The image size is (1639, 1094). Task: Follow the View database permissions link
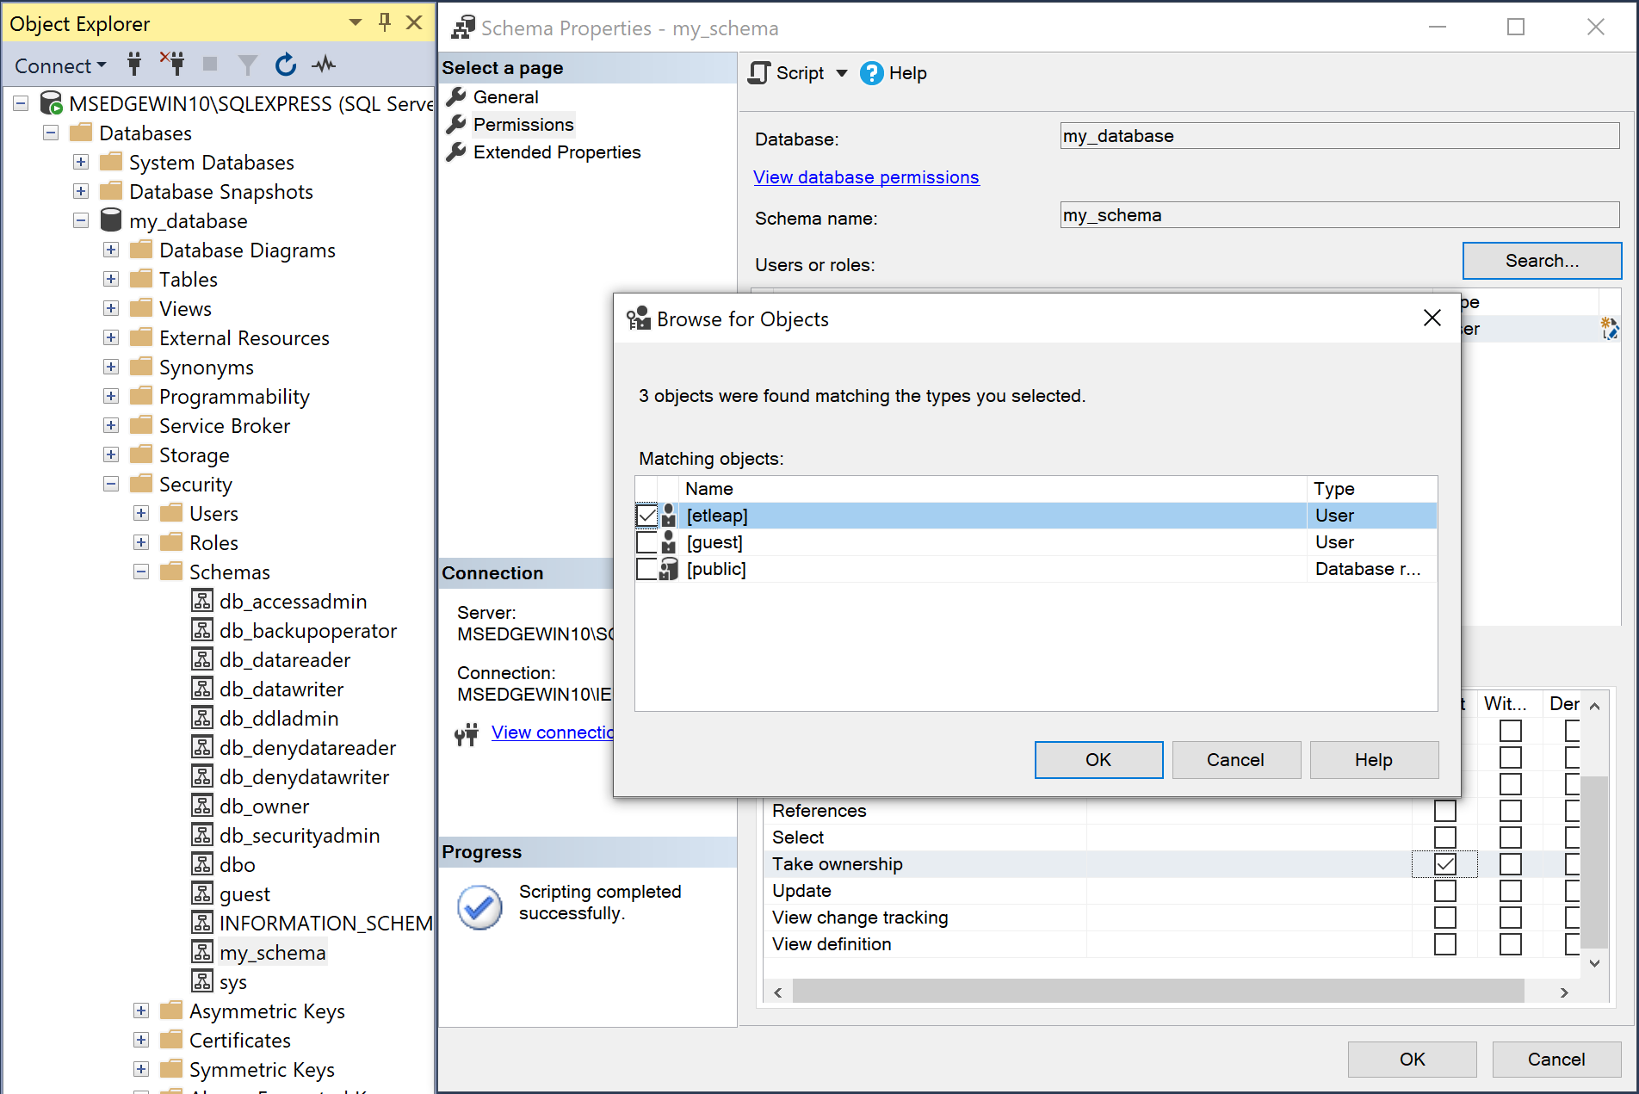(866, 176)
